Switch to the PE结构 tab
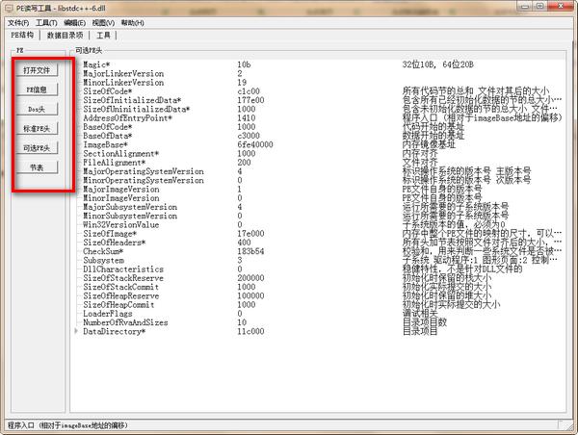 (x=22, y=35)
